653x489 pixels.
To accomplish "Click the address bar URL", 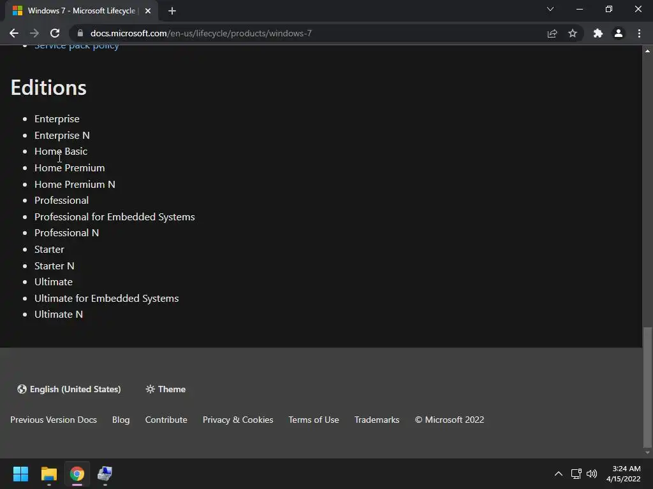I will coord(201,33).
